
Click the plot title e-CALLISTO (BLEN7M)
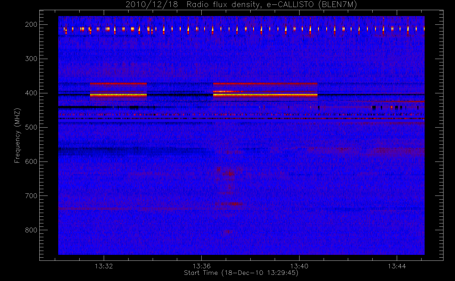pyautogui.click(x=312, y=5)
